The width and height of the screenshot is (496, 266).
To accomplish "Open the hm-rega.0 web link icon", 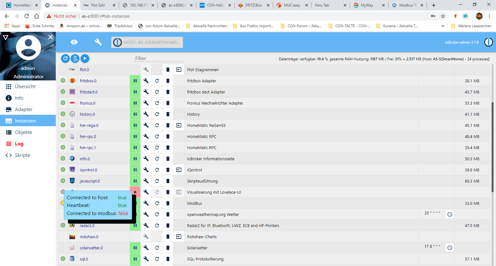I will click(179, 125).
